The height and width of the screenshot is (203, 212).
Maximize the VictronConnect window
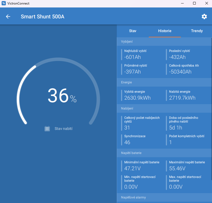pos(194,3)
